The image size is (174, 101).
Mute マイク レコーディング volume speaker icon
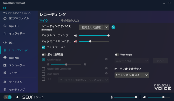coord(76,36)
